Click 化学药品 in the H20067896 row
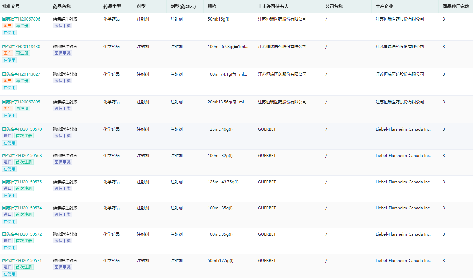Viewport: 473px width, 278px height. (x=112, y=19)
